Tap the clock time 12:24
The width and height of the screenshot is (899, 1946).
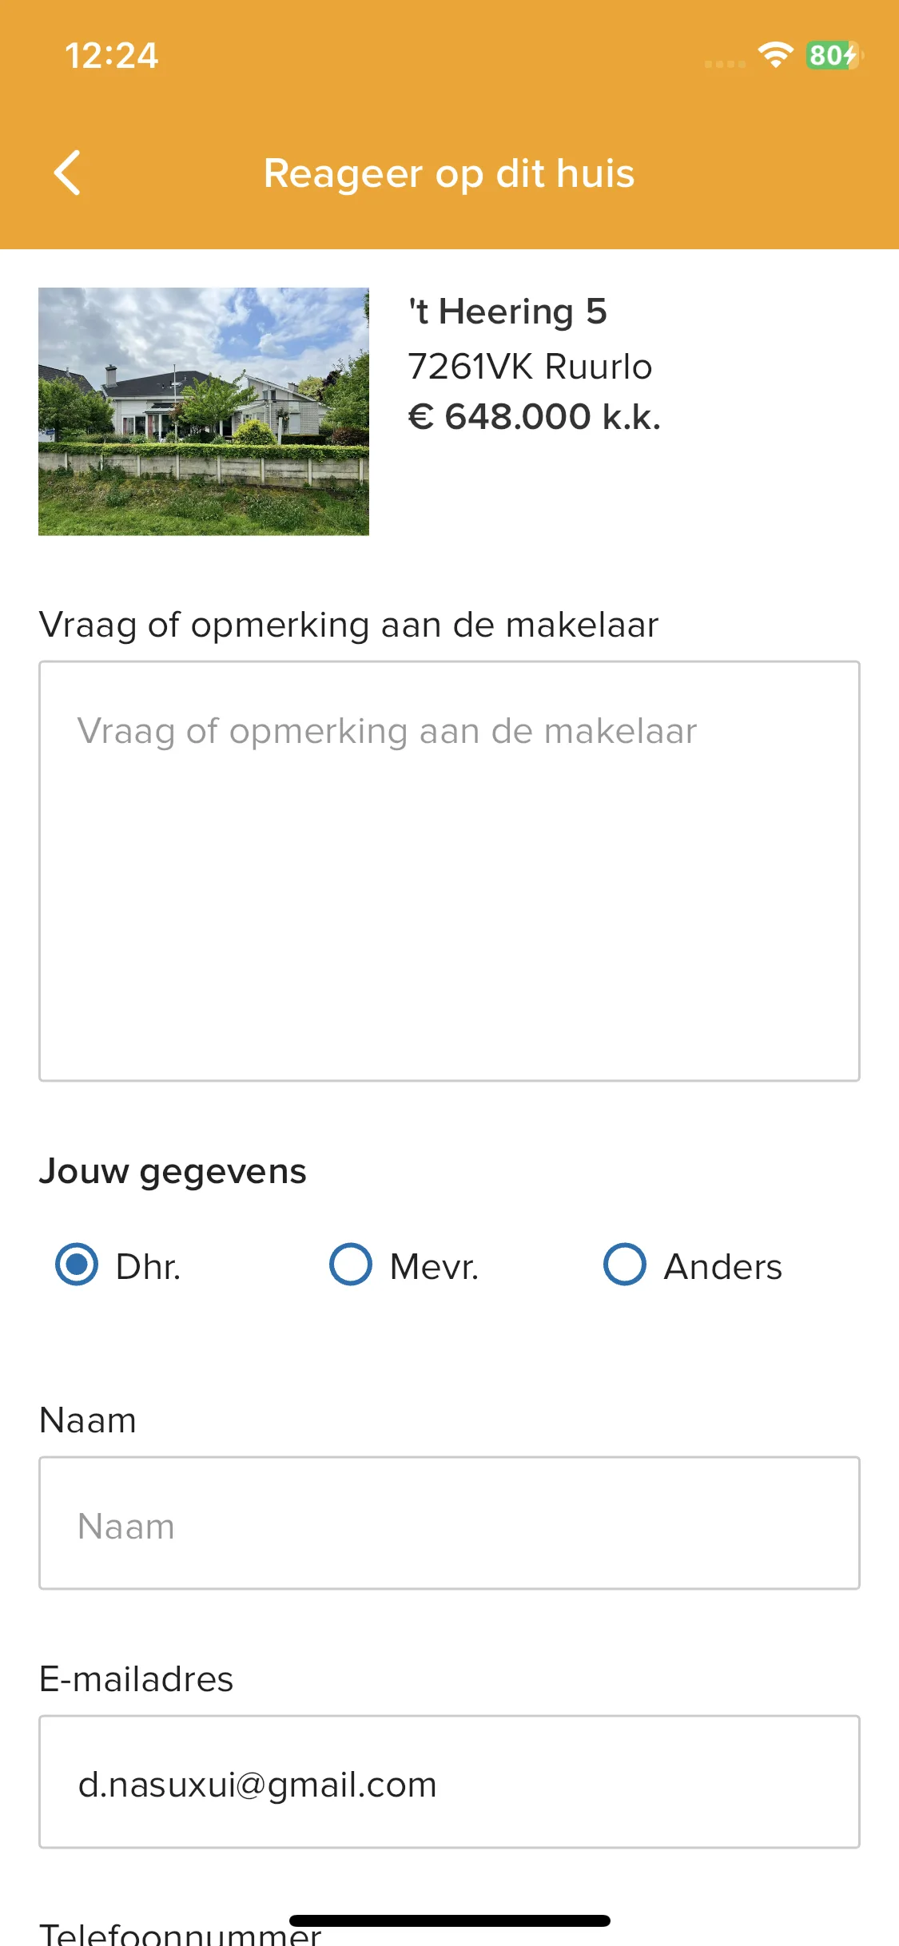click(112, 56)
